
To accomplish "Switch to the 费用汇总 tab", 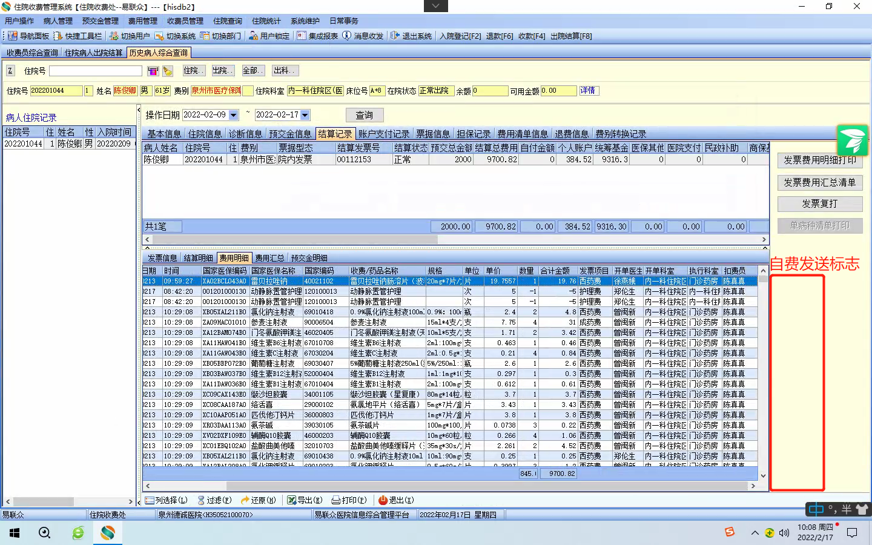I will pos(269,258).
